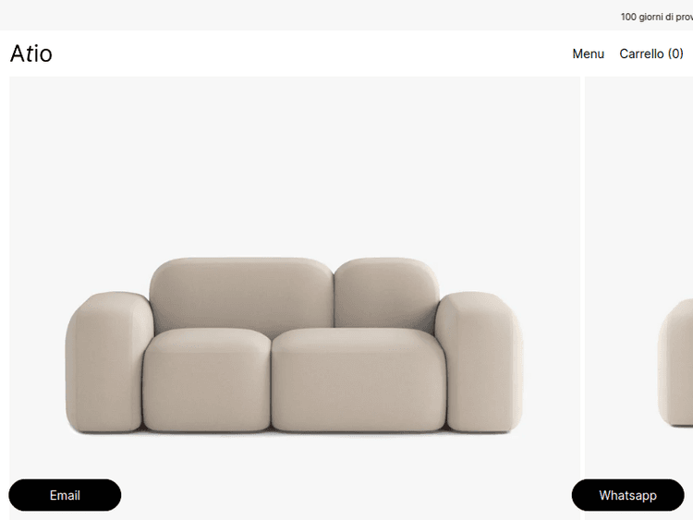Click the Atio logo
The image size is (693, 520).
pos(31,54)
